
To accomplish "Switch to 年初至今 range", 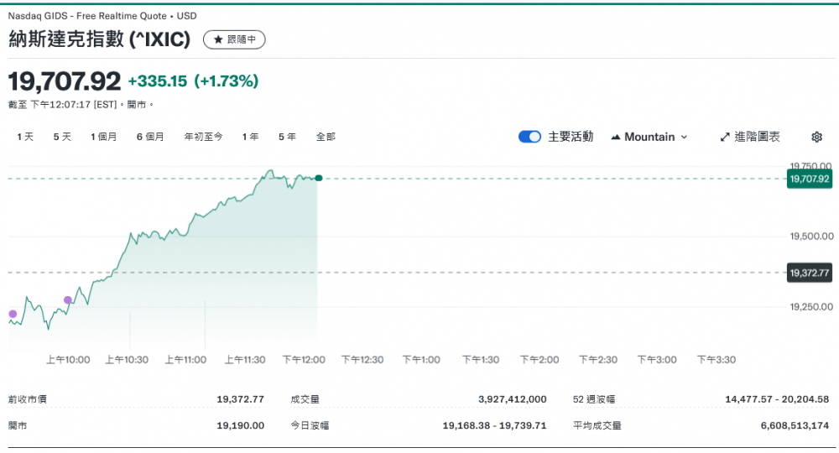I will pyautogui.click(x=203, y=137).
